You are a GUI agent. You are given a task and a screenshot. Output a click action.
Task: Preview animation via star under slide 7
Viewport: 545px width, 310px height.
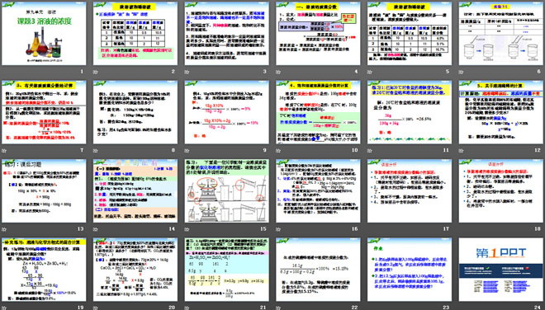[4, 151]
